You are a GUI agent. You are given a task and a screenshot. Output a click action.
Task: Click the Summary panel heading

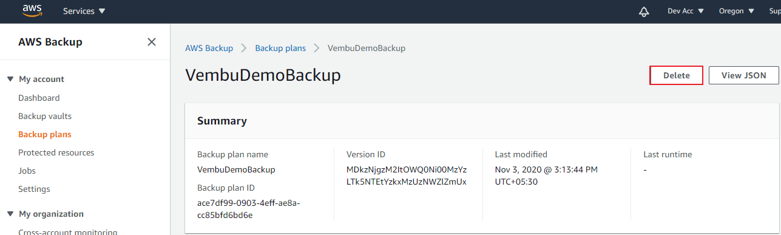point(222,121)
